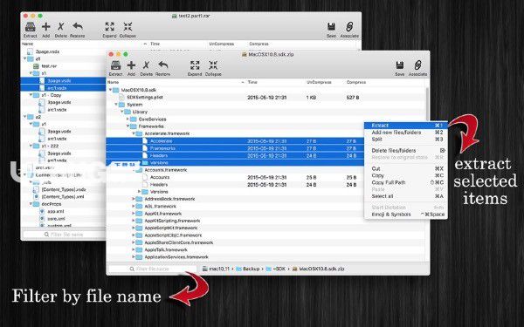Click Save icon in MacOSX10.8.sdk.zip window
524x327 pixels.
pyautogui.click(x=400, y=65)
